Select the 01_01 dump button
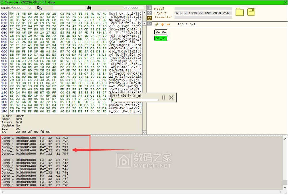 [161, 32]
